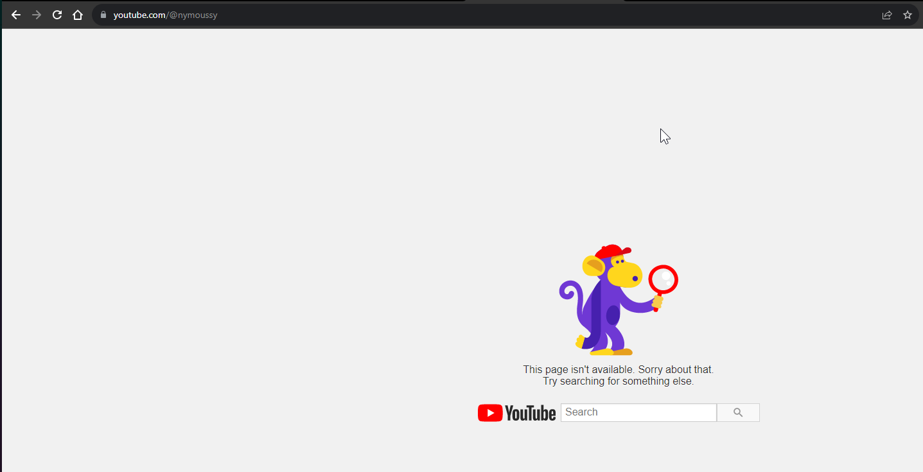Bookmark this page with the star icon

tap(908, 15)
